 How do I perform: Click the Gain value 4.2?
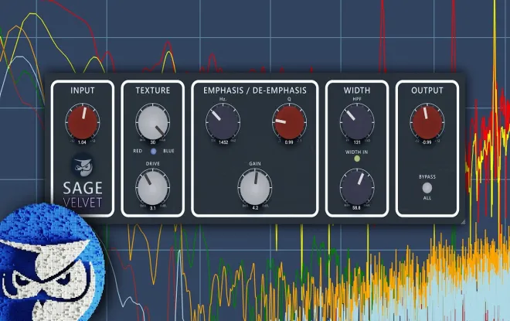coord(255,207)
